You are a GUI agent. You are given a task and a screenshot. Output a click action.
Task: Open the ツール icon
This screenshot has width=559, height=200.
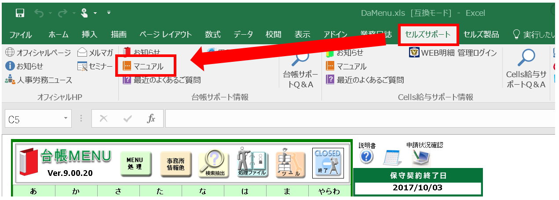click(290, 164)
